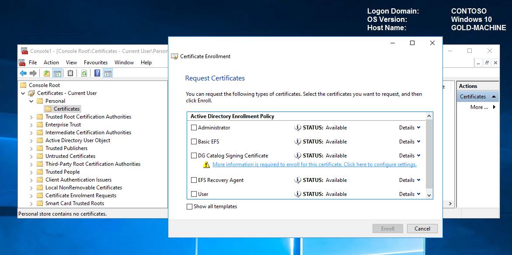The width and height of the screenshot is (512, 255).
Task: Click the template list scroll up arrow
Action: tap(429, 116)
